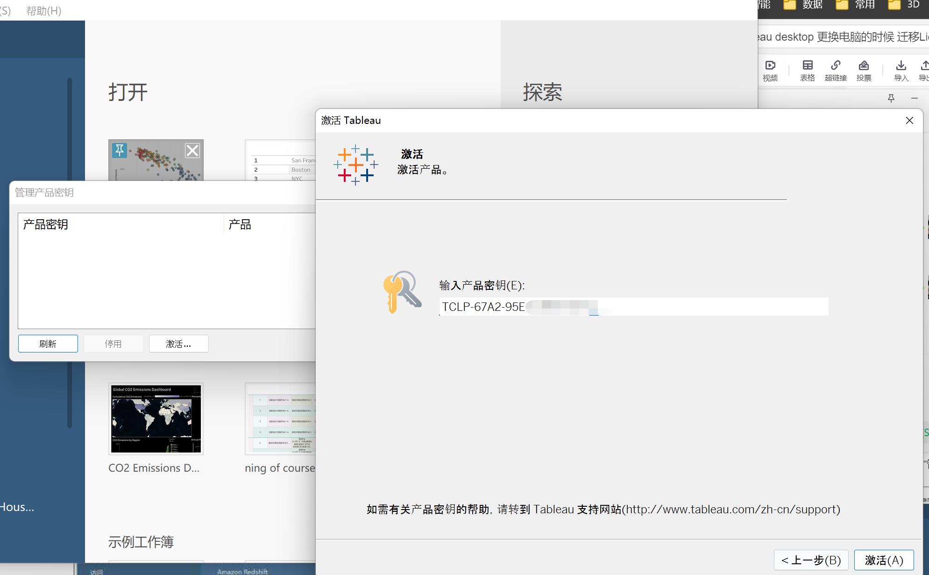Image resolution: width=929 pixels, height=575 pixels.
Task: Click the Tableau logo in activation dialog
Action: [x=356, y=165]
